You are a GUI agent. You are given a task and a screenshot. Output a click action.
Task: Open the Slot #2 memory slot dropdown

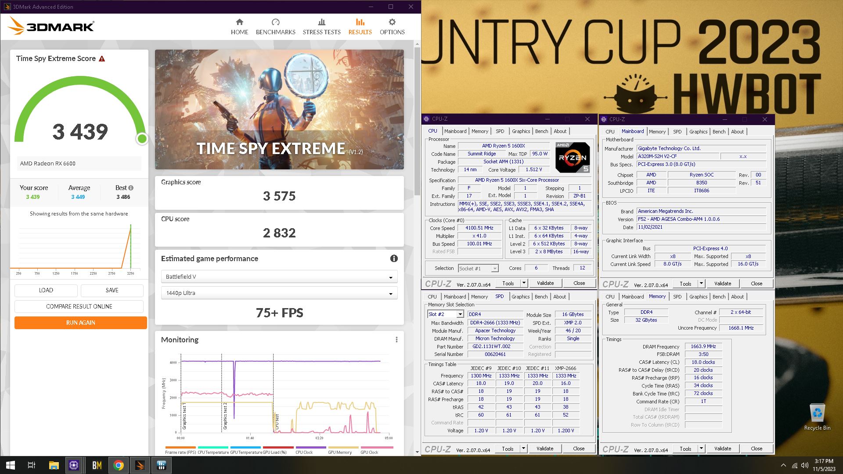446,314
